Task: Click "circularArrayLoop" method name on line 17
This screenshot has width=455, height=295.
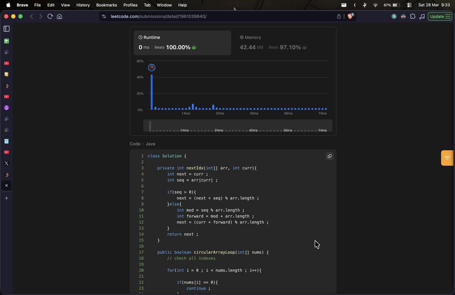Action: pyautogui.click(x=214, y=252)
